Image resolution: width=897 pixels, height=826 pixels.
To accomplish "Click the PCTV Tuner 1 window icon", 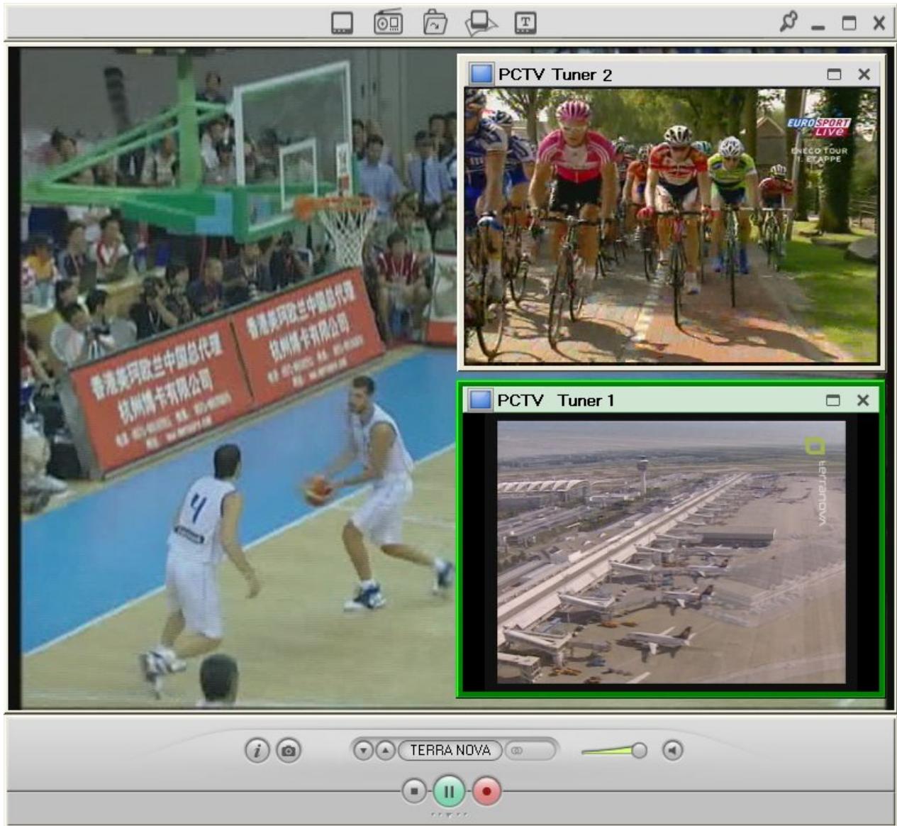I will click(x=481, y=400).
